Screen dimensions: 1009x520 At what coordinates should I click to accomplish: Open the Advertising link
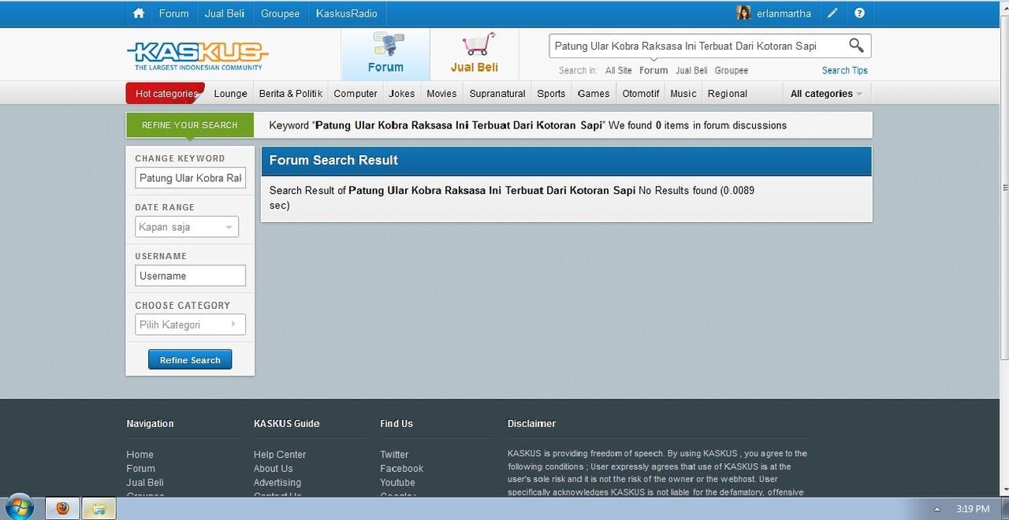[277, 483]
